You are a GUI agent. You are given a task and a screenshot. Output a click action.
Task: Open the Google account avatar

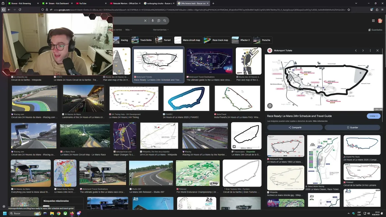[x=380, y=20]
